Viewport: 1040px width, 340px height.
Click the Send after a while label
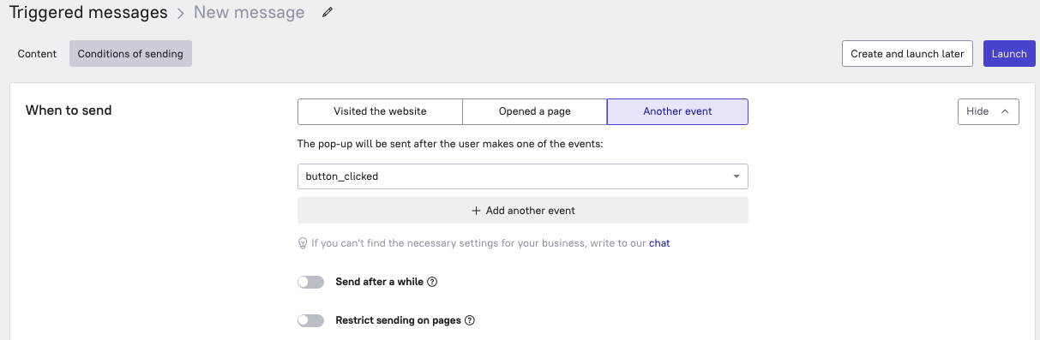pos(380,282)
